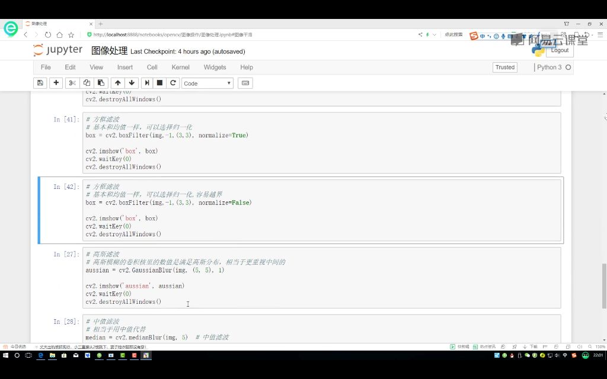This screenshot has width=607, height=379.
Task: Click inside the In [41] code cell
Action: [x=322, y=143]
